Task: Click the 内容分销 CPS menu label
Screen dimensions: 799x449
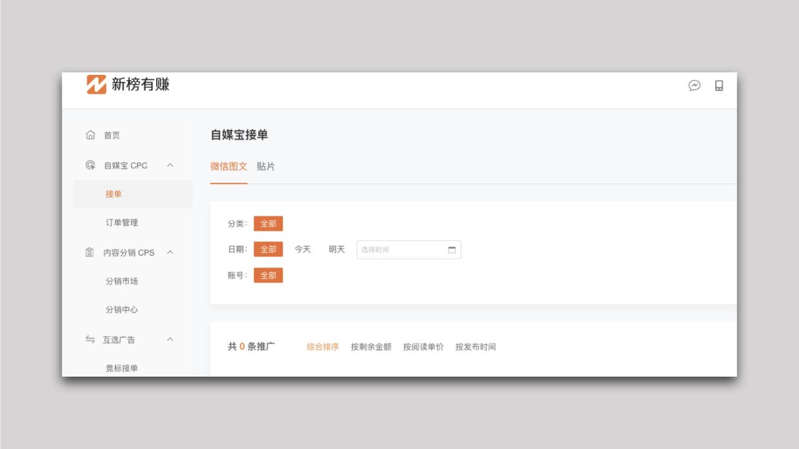Action: coord(129,253)
